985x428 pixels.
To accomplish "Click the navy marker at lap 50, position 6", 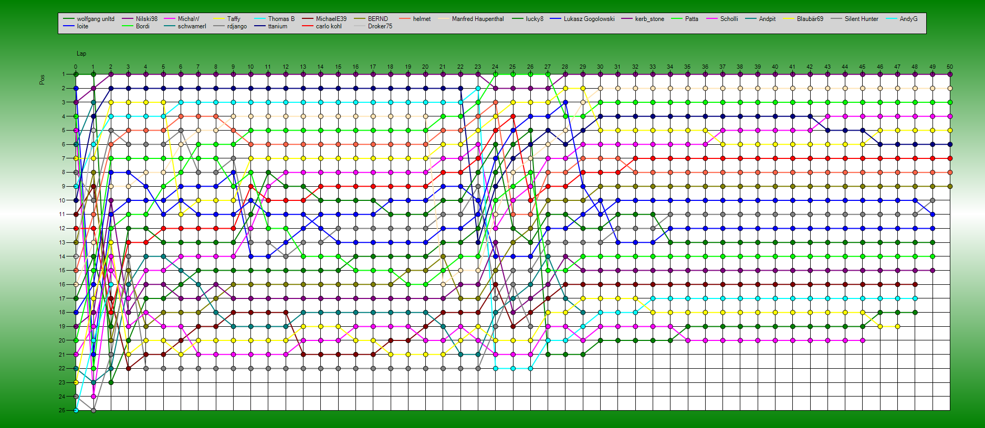I will (x=950, y=144).
